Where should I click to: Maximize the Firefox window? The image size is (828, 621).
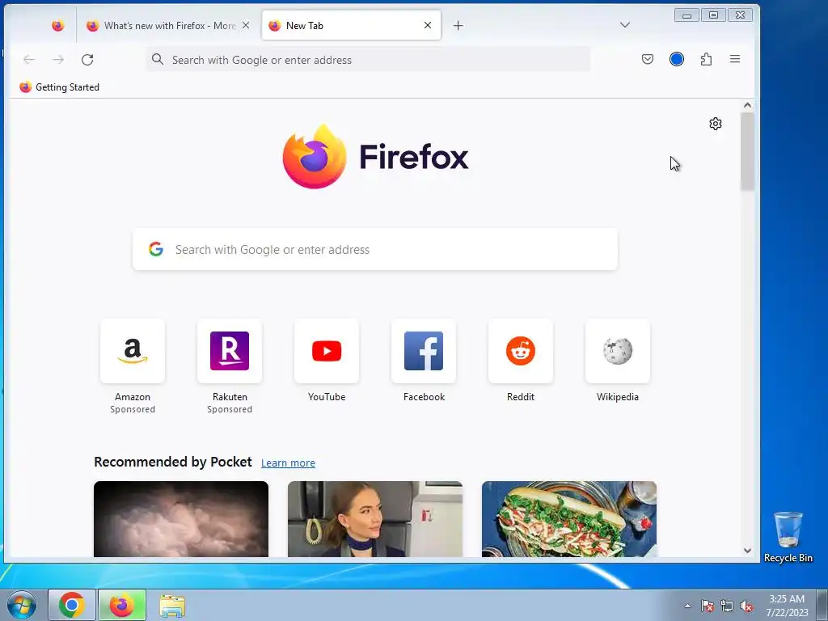click(713, 15)
